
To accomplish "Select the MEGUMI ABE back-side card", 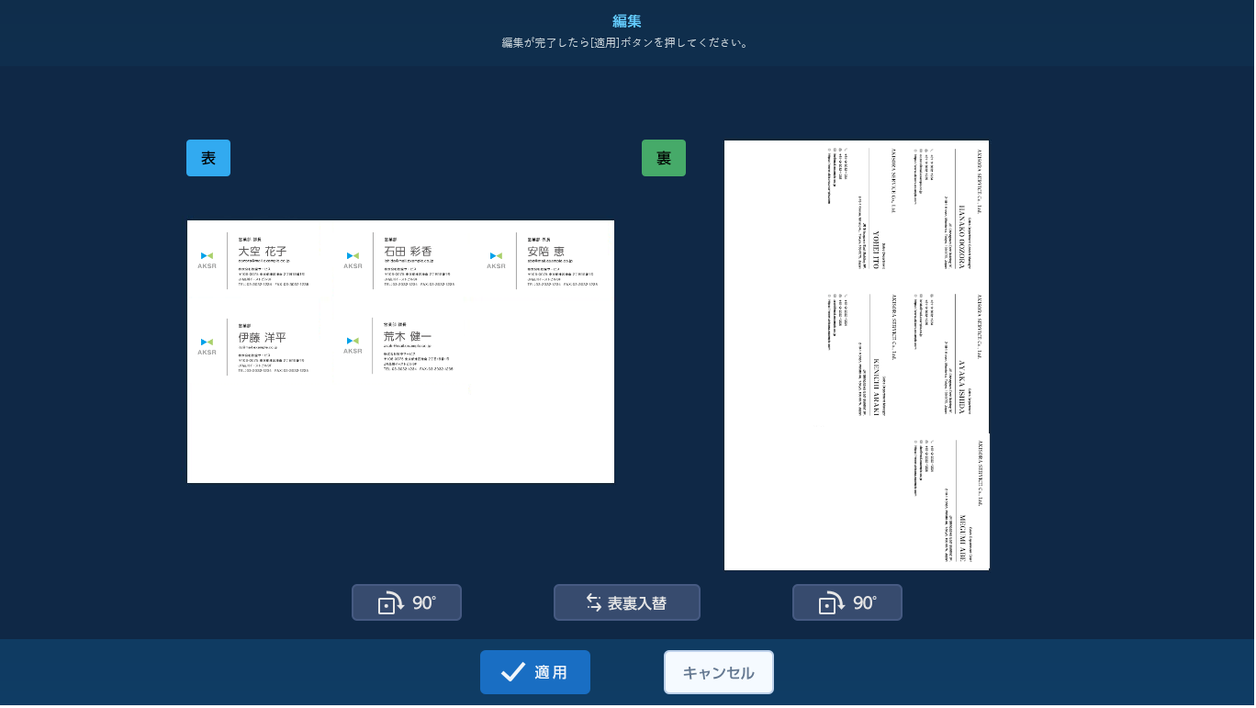I will pyautogui.click(x=950, y=502).
